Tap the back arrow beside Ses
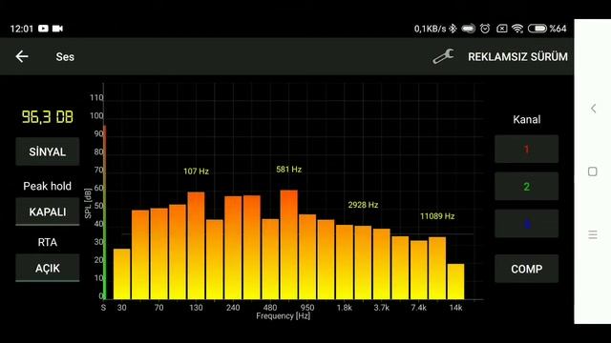 point(22,57)
